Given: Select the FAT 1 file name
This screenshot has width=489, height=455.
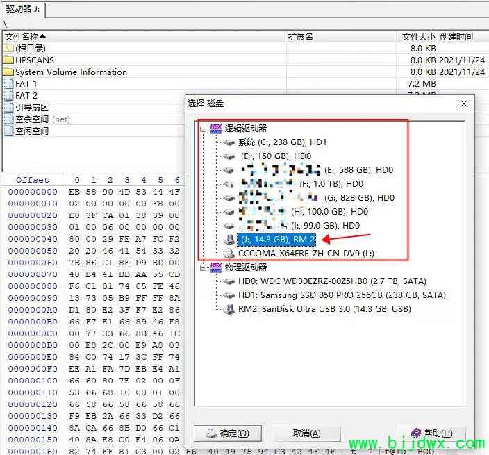Looking at the screenshot, I should [x=26, y=84].
